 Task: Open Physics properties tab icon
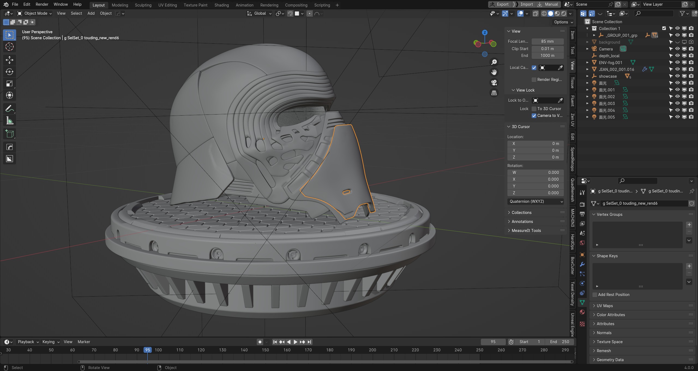(582, 283)
